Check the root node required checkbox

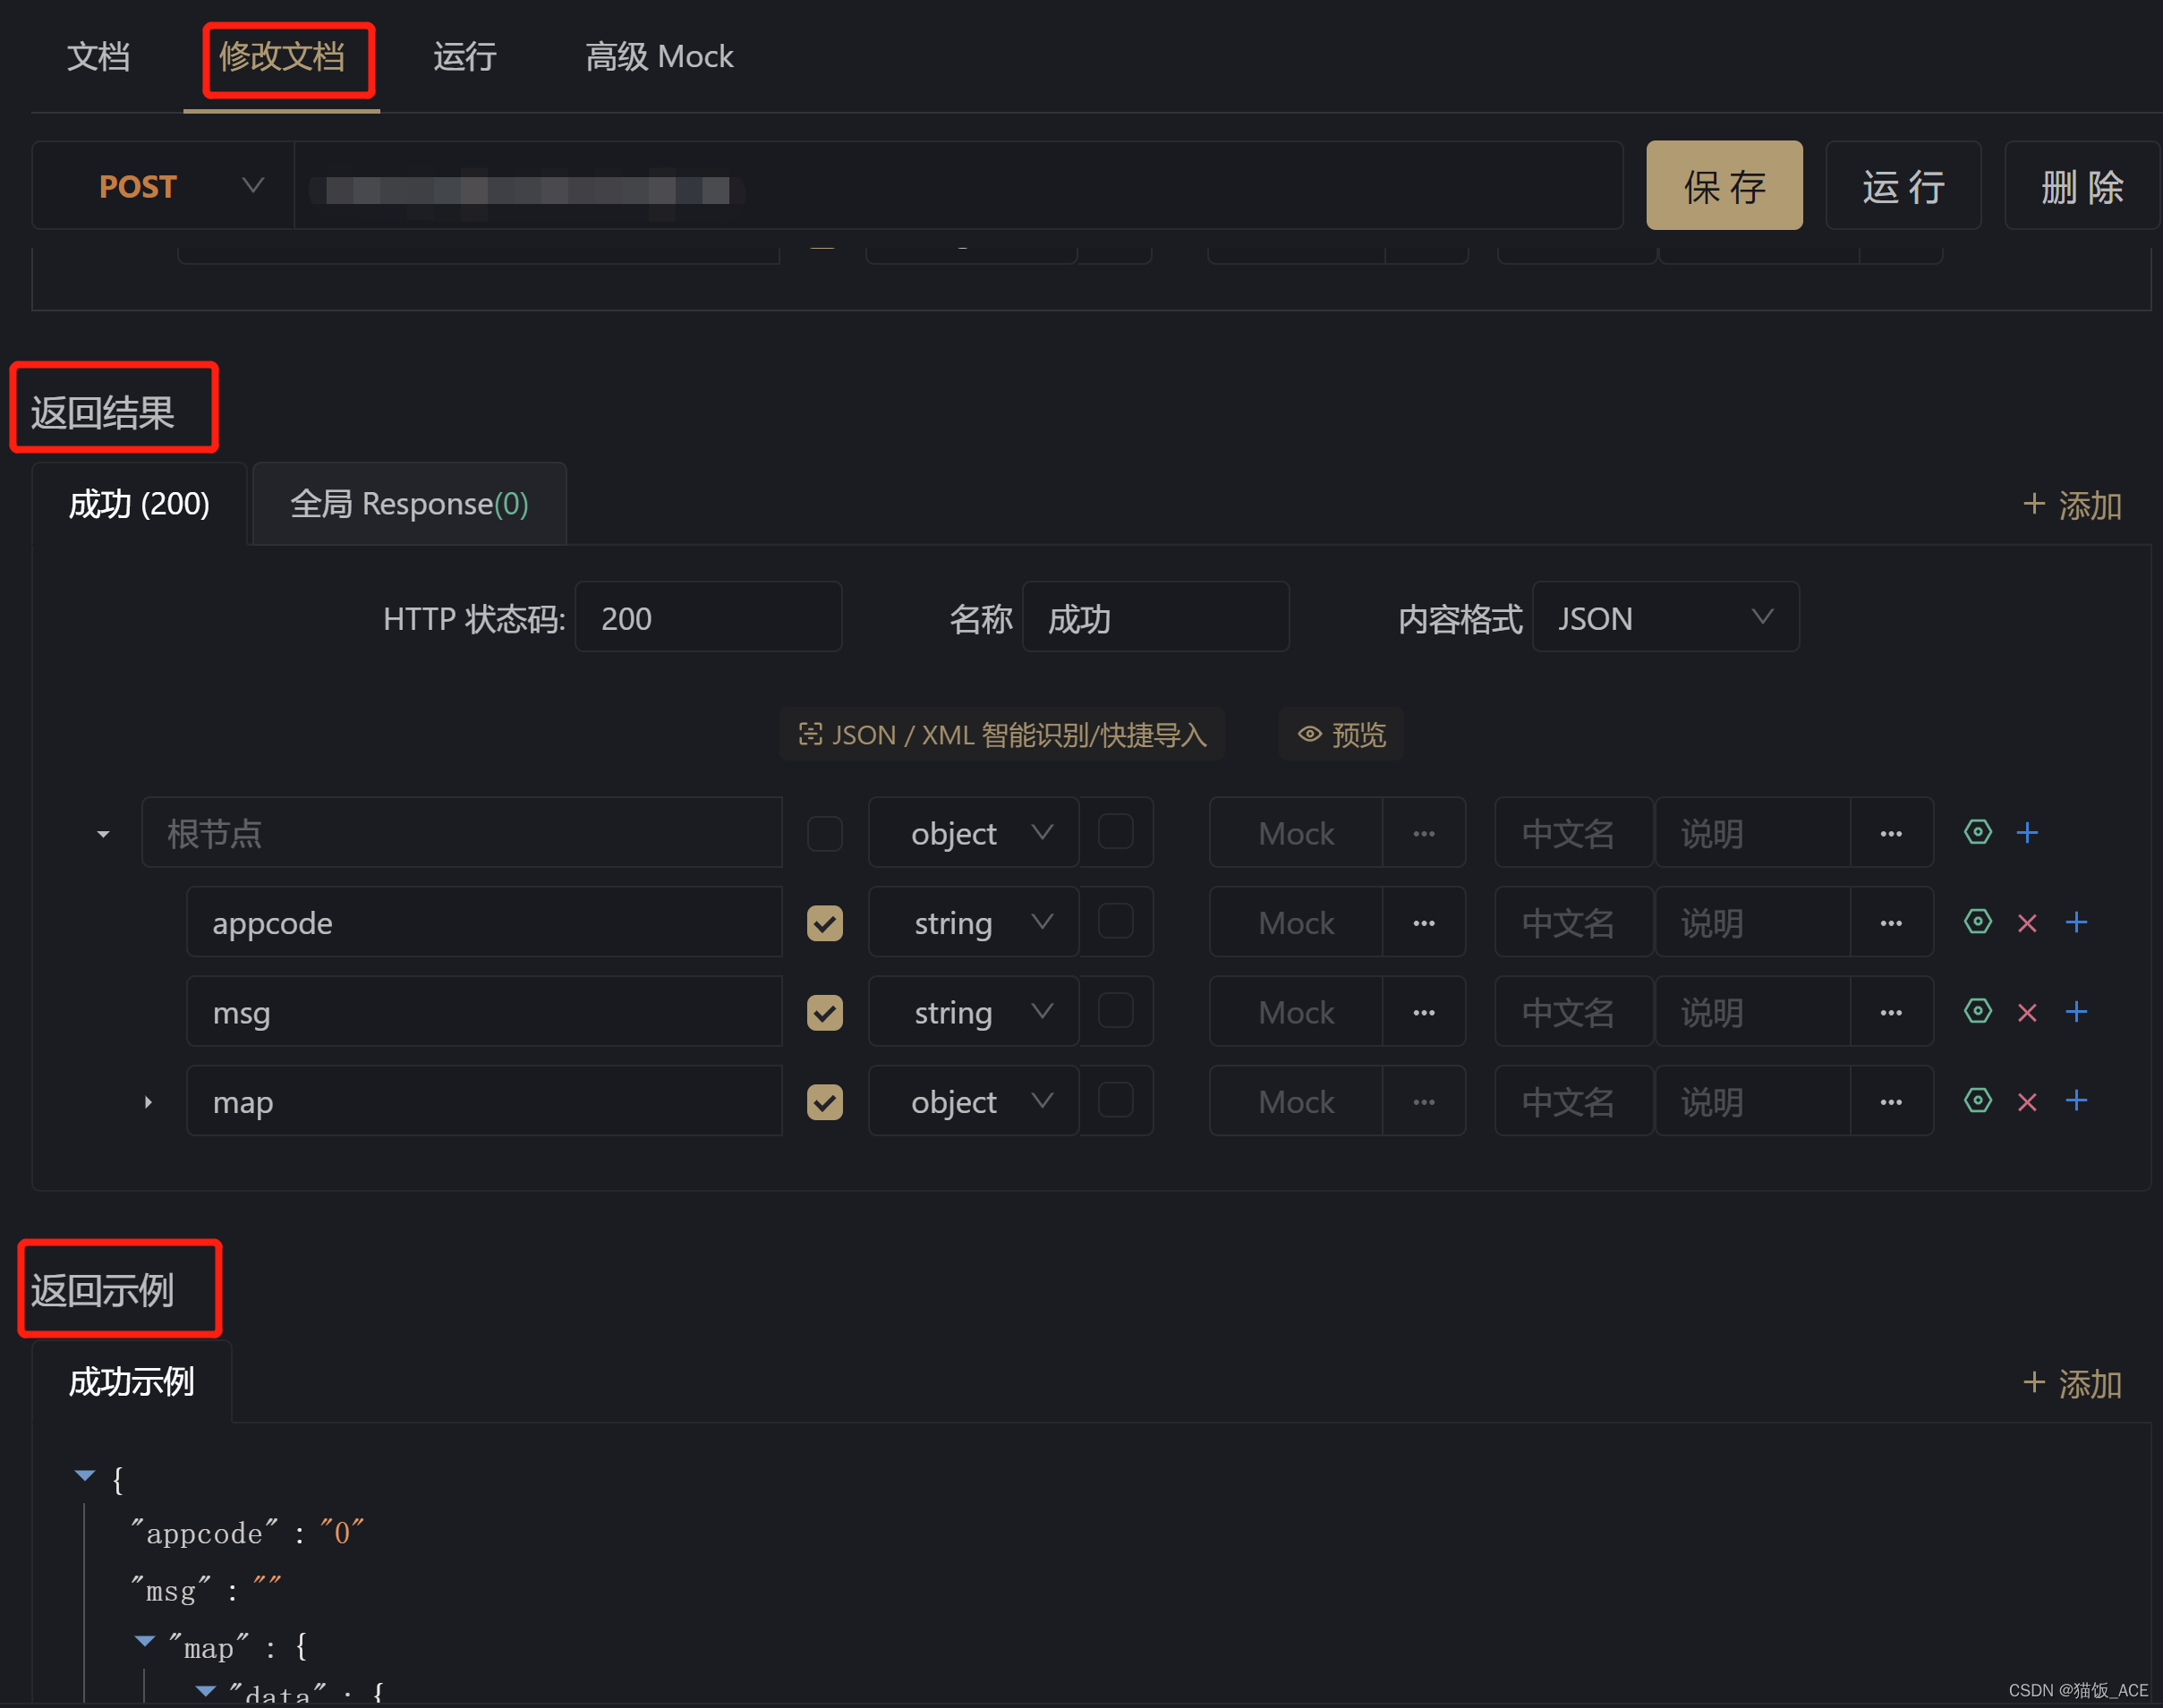pyautogui.click(x=824, y=833)
